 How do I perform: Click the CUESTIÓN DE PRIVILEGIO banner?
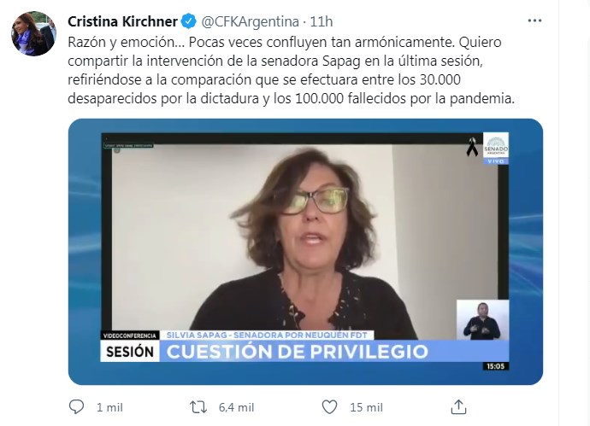(298, 352)
